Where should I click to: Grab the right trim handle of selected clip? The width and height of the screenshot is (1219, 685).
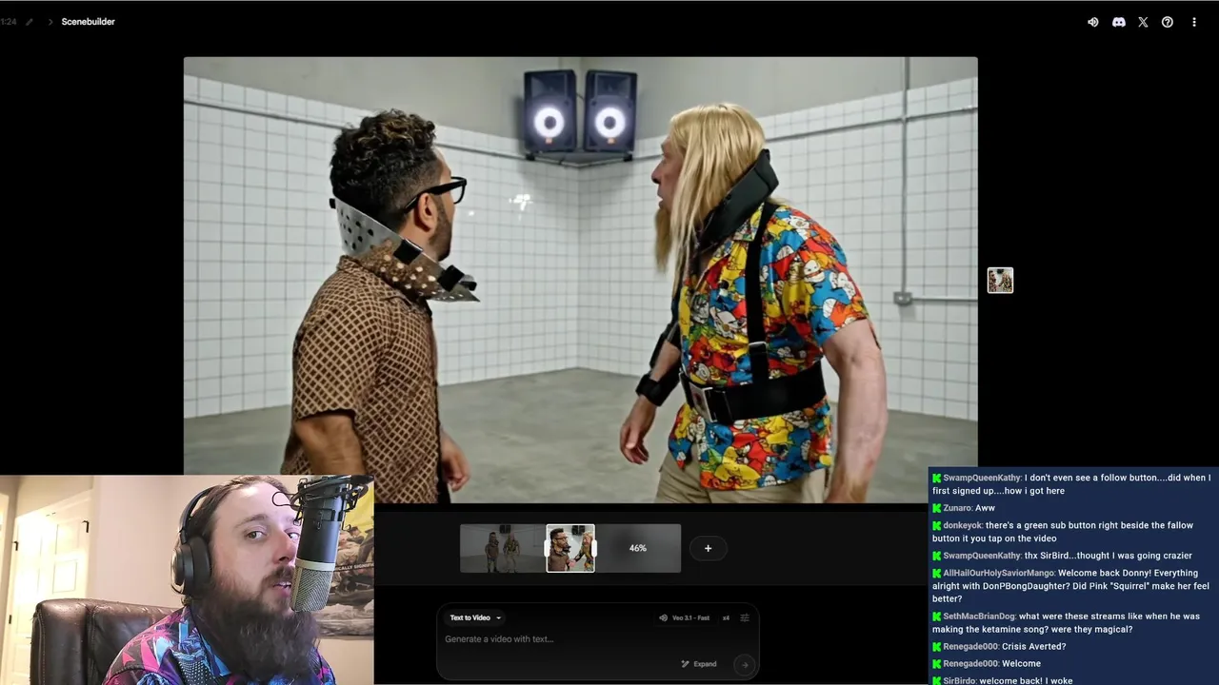(x=595, y=549)
